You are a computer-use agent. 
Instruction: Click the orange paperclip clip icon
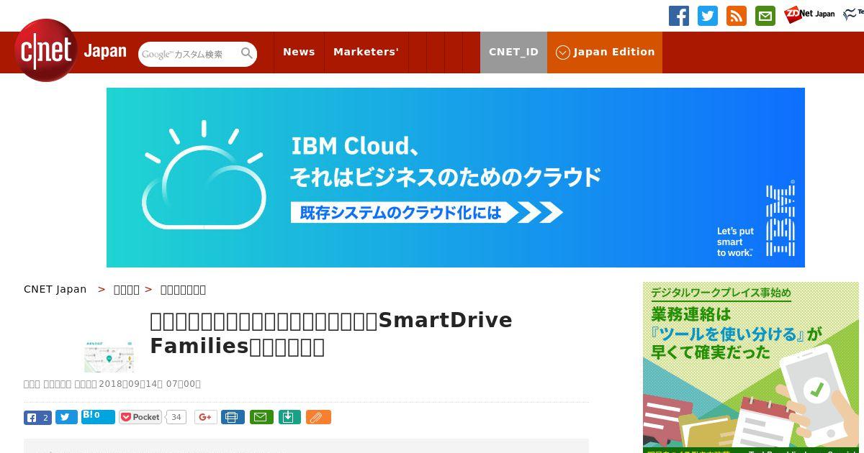[318, 417]
